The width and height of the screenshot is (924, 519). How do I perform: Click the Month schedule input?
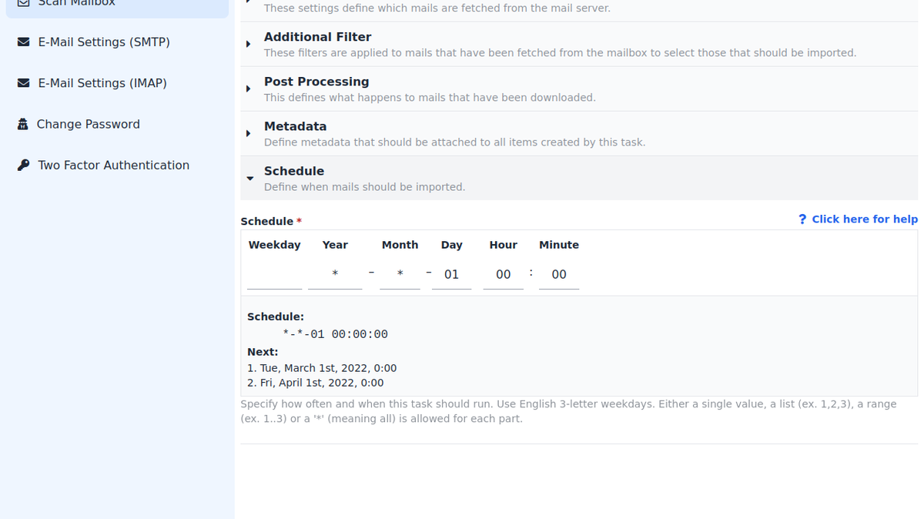click(x=400, y=275)
